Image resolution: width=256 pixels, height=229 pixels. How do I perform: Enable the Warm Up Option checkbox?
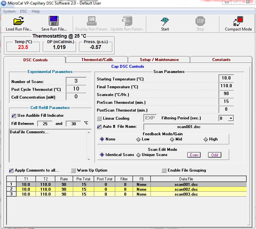pyautogui.click(x=73, y=170)
